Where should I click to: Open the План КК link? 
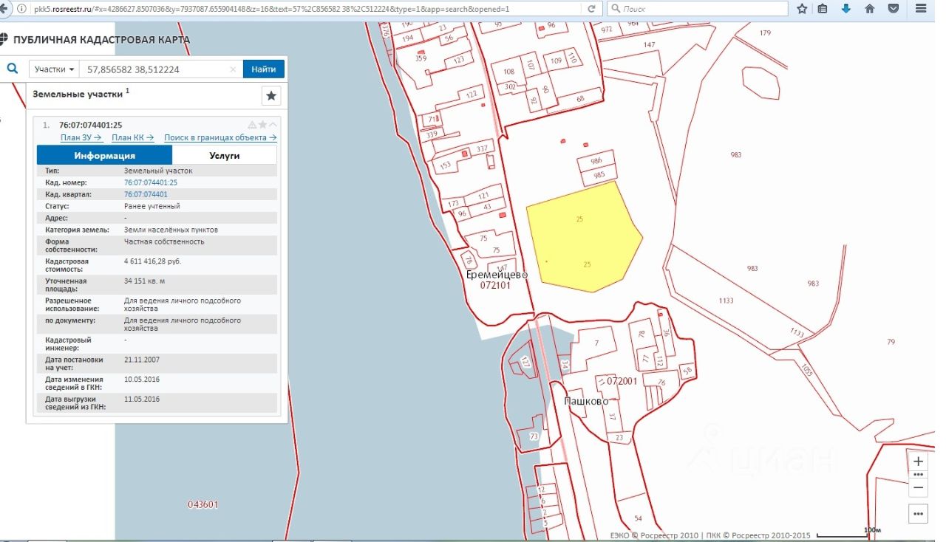[133, 137]
